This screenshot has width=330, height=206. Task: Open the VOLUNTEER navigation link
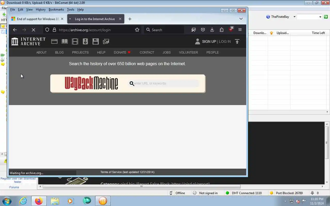[188, 52]
